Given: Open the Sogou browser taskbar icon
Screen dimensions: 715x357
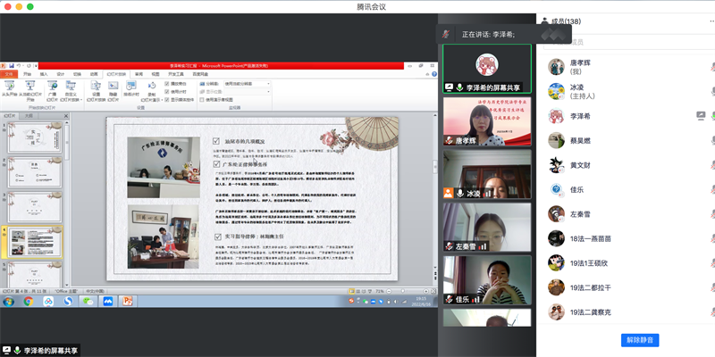Looking at the screenshot, I should pyautogui.click(x=68, y=302).
